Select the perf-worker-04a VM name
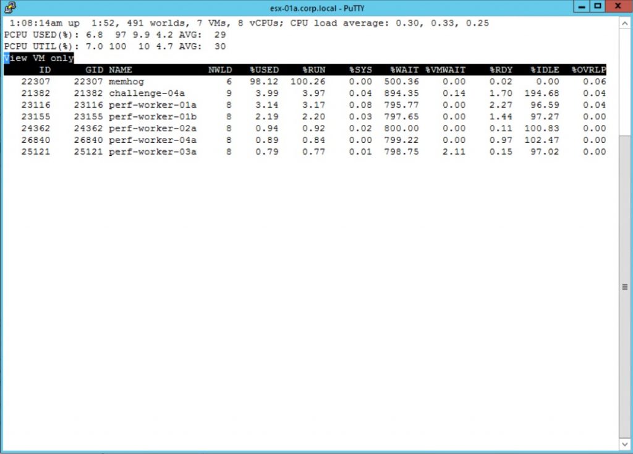The width and height of the screenshot is (633, 454). [153, 140]
